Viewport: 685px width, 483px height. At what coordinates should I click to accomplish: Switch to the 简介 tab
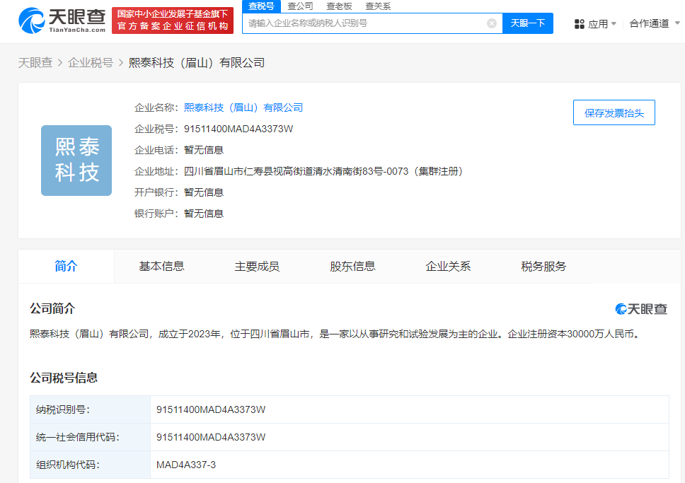[66, 266]
